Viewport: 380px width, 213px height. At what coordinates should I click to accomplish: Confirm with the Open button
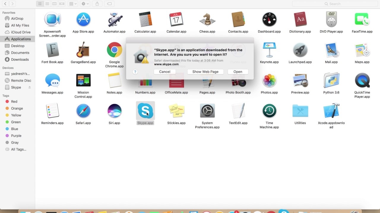pos(238,72)
